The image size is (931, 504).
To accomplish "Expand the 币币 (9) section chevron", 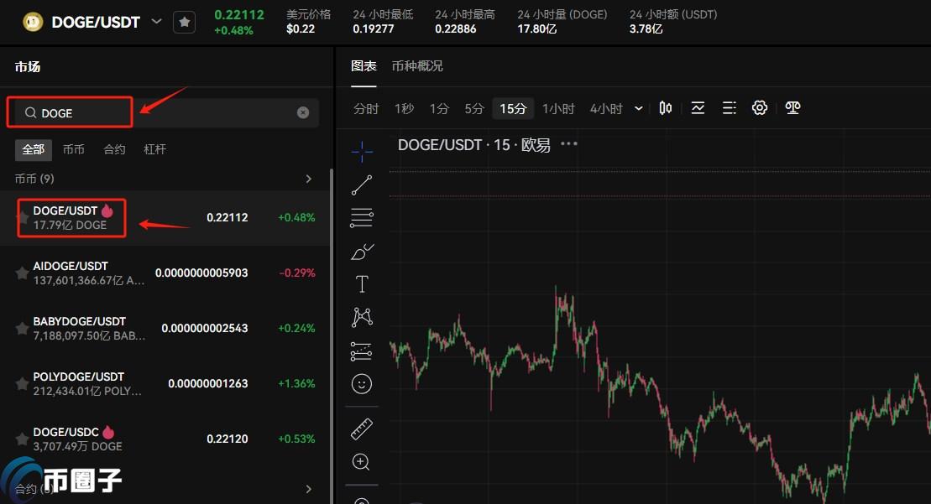I will click(308, 179).
